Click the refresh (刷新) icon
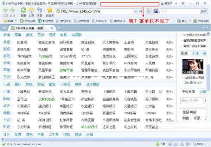Image resolution: width=211 pixels, height=147 pixels. [x=23, y=10]
